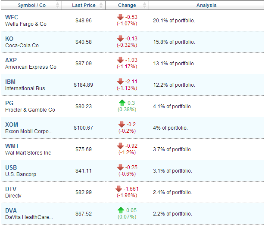Image resolution: width=265 pixels, height=225 pixels.
Task: Select the U.S. Bancorp name
Action: pos(21,174)
